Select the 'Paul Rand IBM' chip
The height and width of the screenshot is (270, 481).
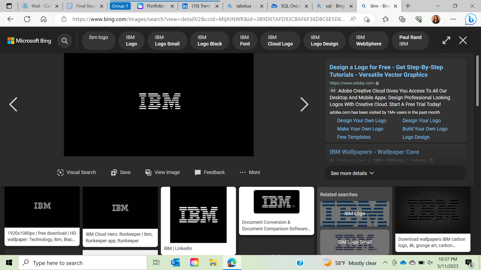[410, 41]
